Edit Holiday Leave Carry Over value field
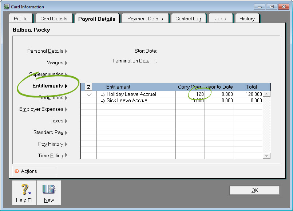Viewport: 293px width, 211px height. click(190, 94)
